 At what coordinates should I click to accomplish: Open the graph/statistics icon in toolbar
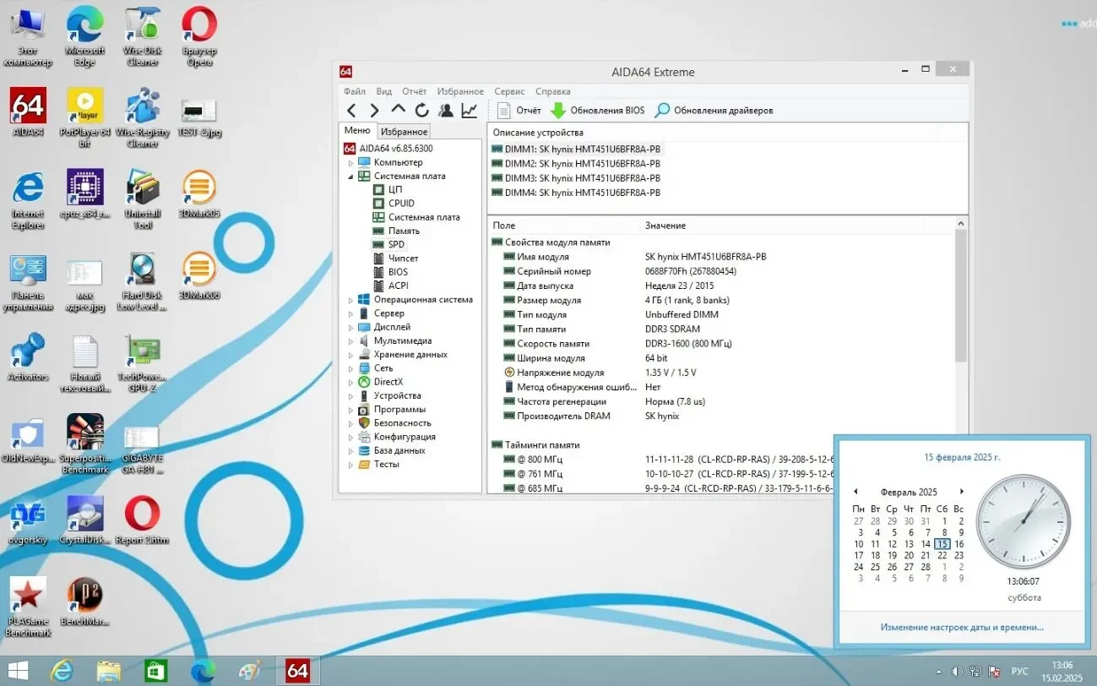point(469,110)
